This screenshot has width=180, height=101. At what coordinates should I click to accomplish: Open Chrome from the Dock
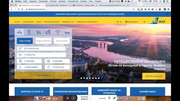(x=53, y=98)
